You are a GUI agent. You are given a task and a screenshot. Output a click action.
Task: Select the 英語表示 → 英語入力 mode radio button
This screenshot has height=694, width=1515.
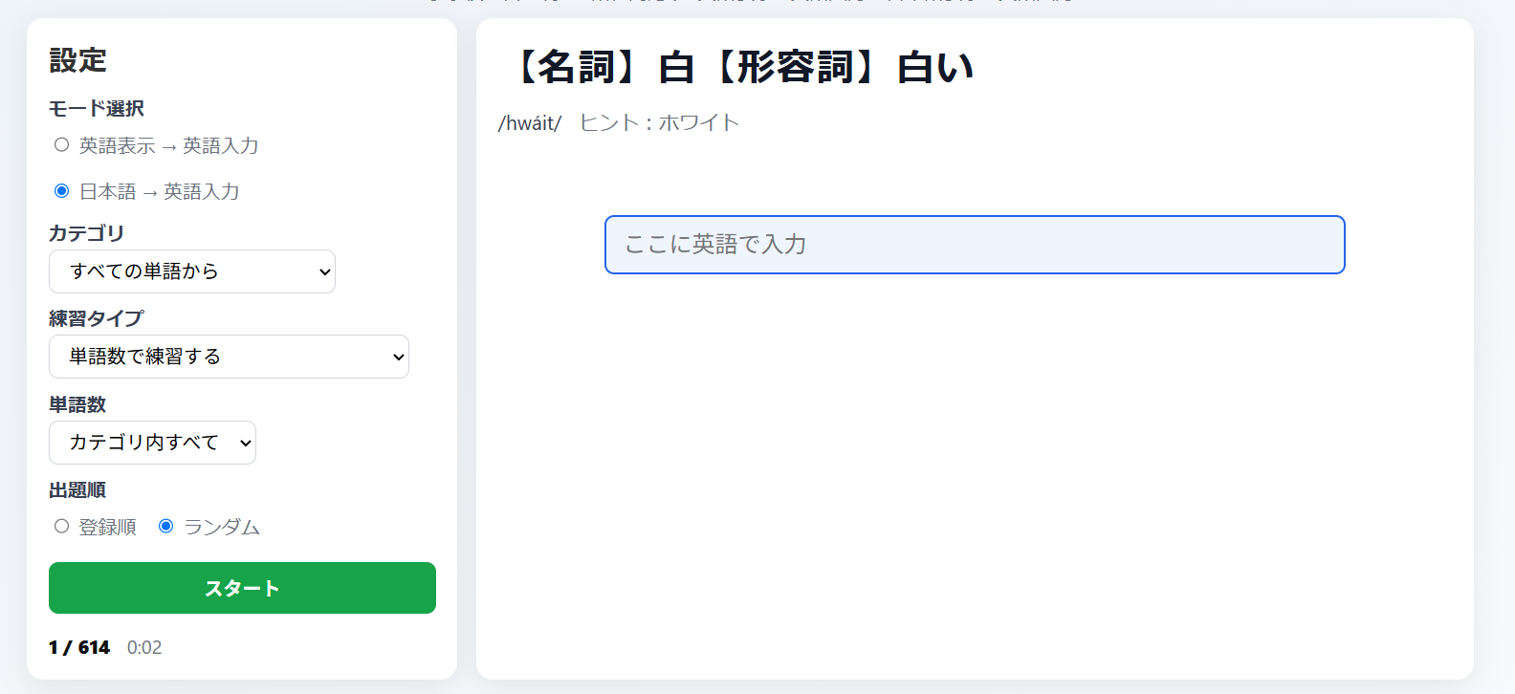tap(62, 145)
